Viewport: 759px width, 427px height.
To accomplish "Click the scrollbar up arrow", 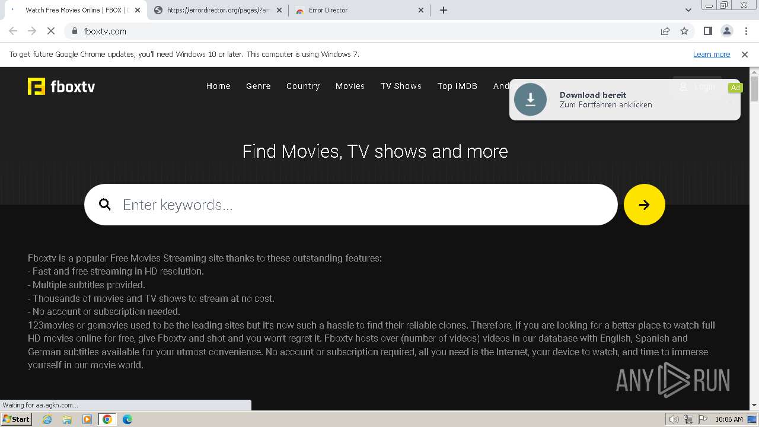I will pos(754,72).
